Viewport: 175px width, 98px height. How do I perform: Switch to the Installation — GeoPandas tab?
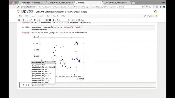[33, 3]
